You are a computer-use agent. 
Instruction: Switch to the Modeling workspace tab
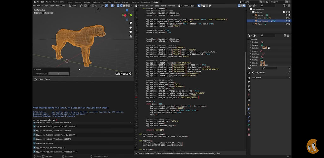point(78,2)
